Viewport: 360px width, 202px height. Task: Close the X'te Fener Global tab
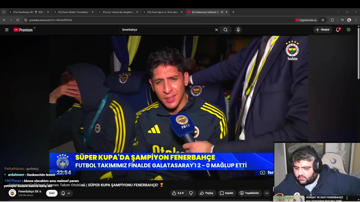[93, 12]
